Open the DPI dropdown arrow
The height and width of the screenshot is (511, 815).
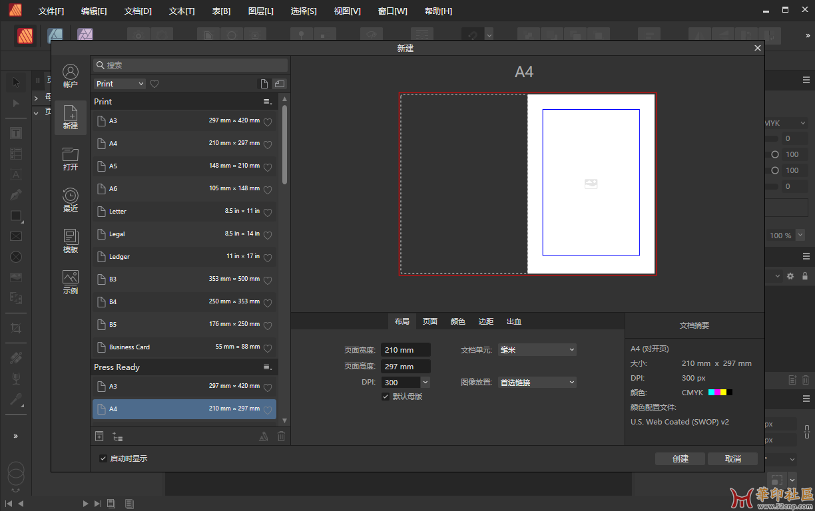(x=425, y=383)
